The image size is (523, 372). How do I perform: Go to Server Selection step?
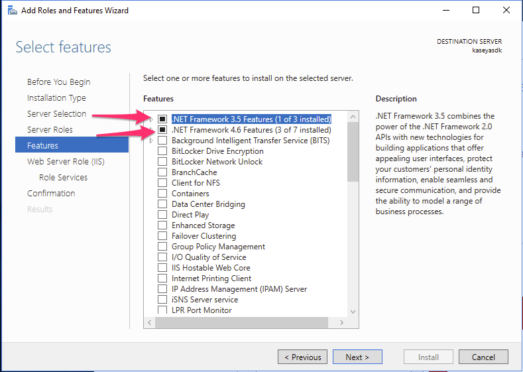tap(57, 114)
